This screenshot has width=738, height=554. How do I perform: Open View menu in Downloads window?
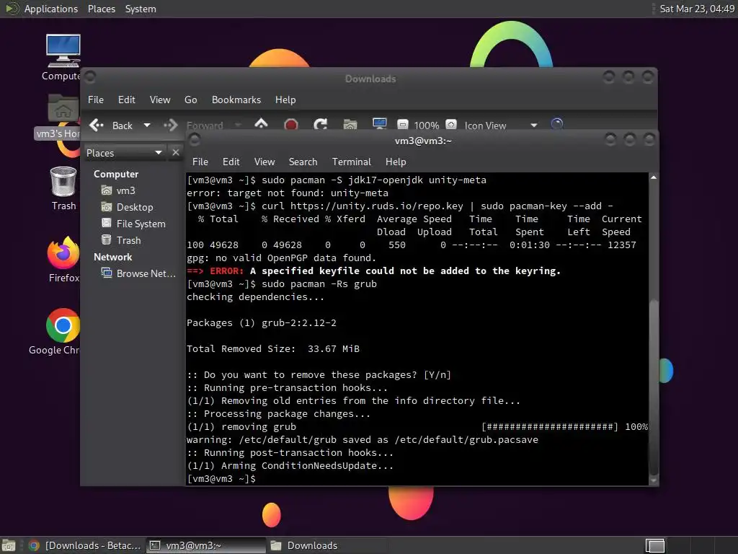click(160, 100)
